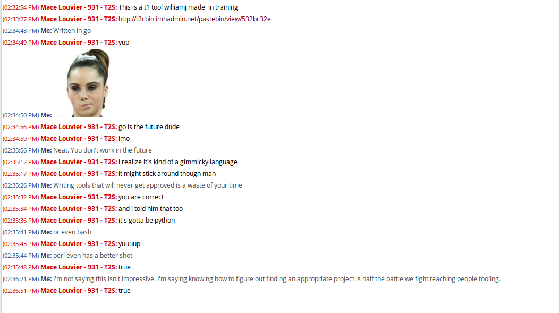Click the 'you are correct' message
This screenshot has height=313, width=559.
[141, 197]
